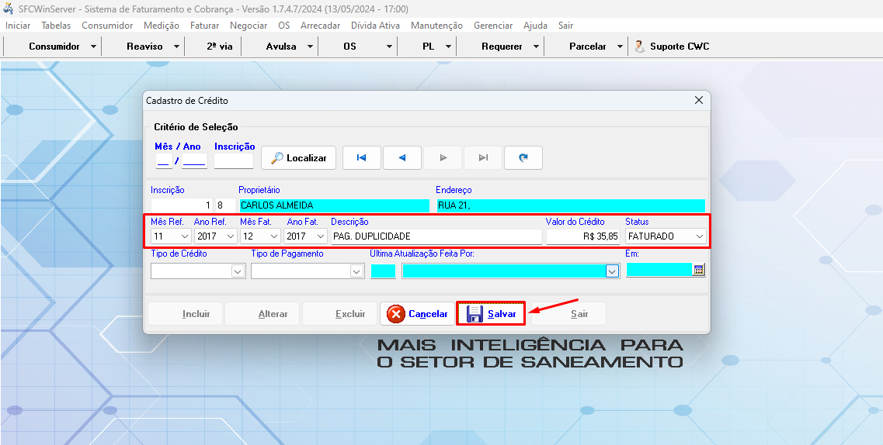
Task: Expand the Parcelar toolbar dropdown arrow
Action: [x=620, y=47]
